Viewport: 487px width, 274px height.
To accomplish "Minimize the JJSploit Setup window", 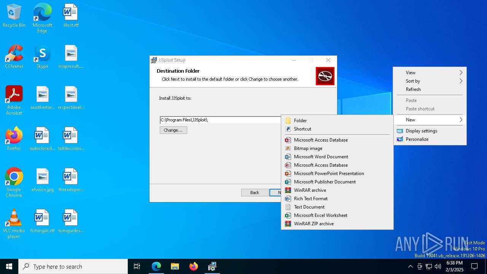I will tap(294, 60).
